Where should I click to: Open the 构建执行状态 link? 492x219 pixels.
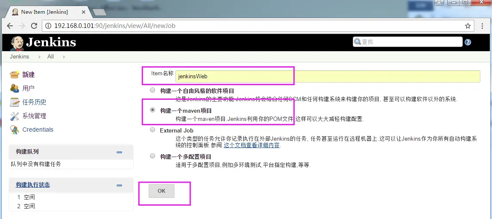pos(33,185)
